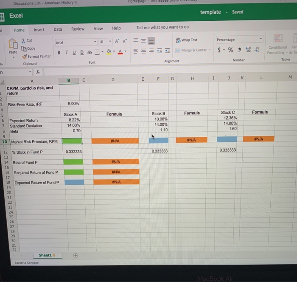The height and width of the screenshot is (282, 297).
Task: Click the Excel app launcher grid icon
Action: [2, 17]
